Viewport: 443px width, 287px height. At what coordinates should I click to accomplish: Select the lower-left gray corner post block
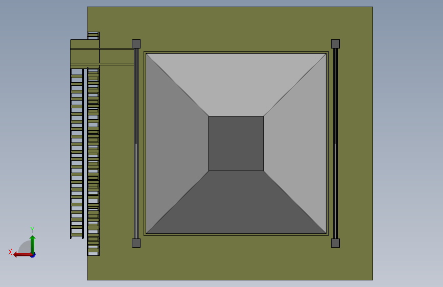136,243
